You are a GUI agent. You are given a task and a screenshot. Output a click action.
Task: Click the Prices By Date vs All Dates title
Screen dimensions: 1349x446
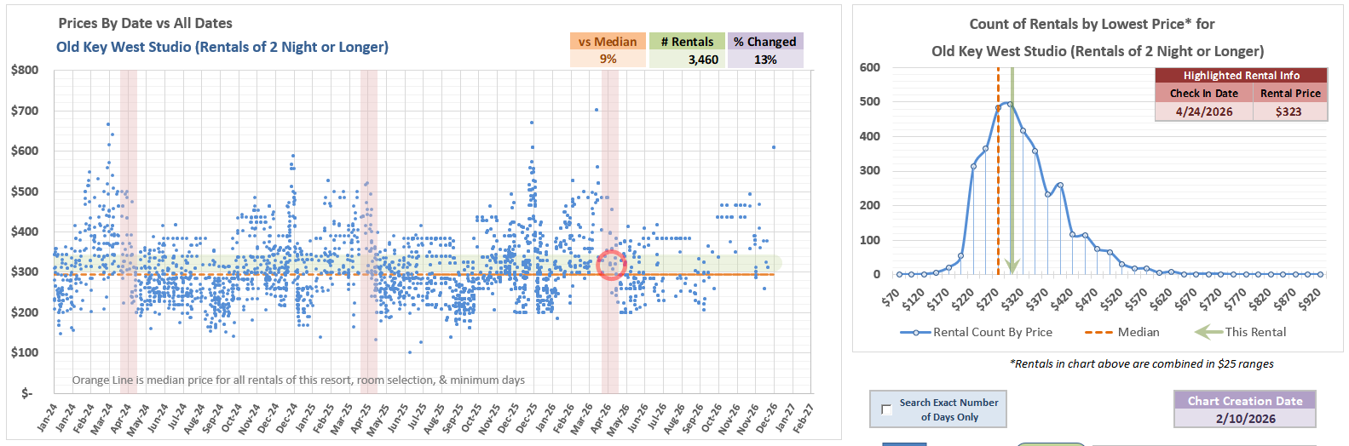[x=145, y=24]
